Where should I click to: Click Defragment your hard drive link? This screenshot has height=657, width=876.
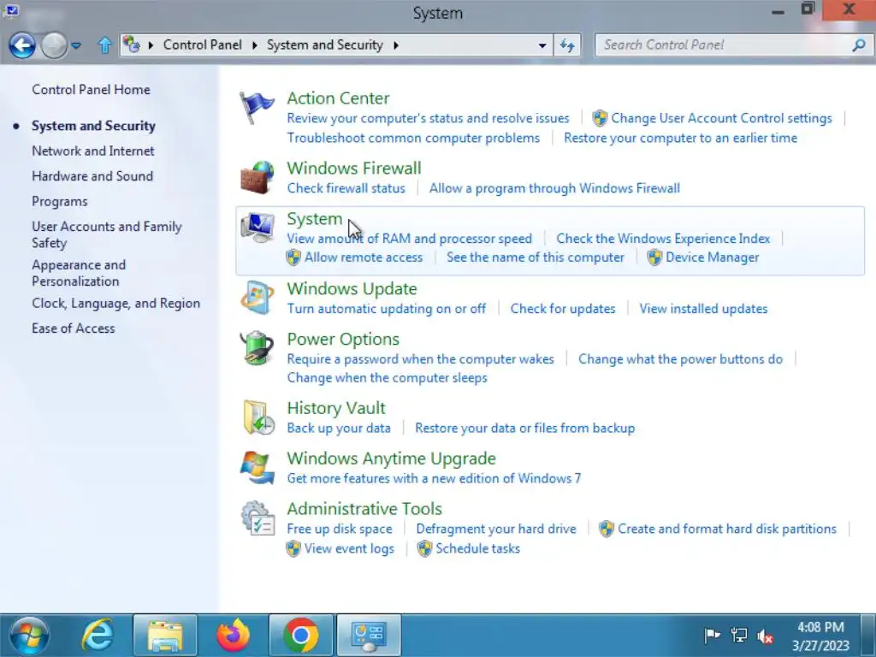click(x=496, y=529)
